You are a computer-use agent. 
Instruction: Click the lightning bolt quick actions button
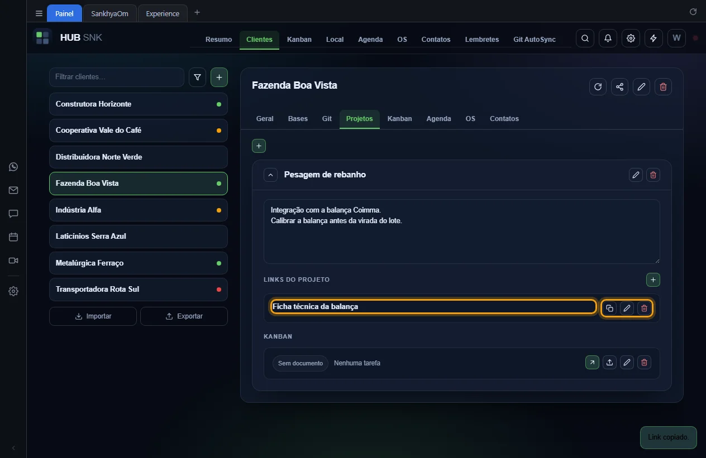coord(653,38)
